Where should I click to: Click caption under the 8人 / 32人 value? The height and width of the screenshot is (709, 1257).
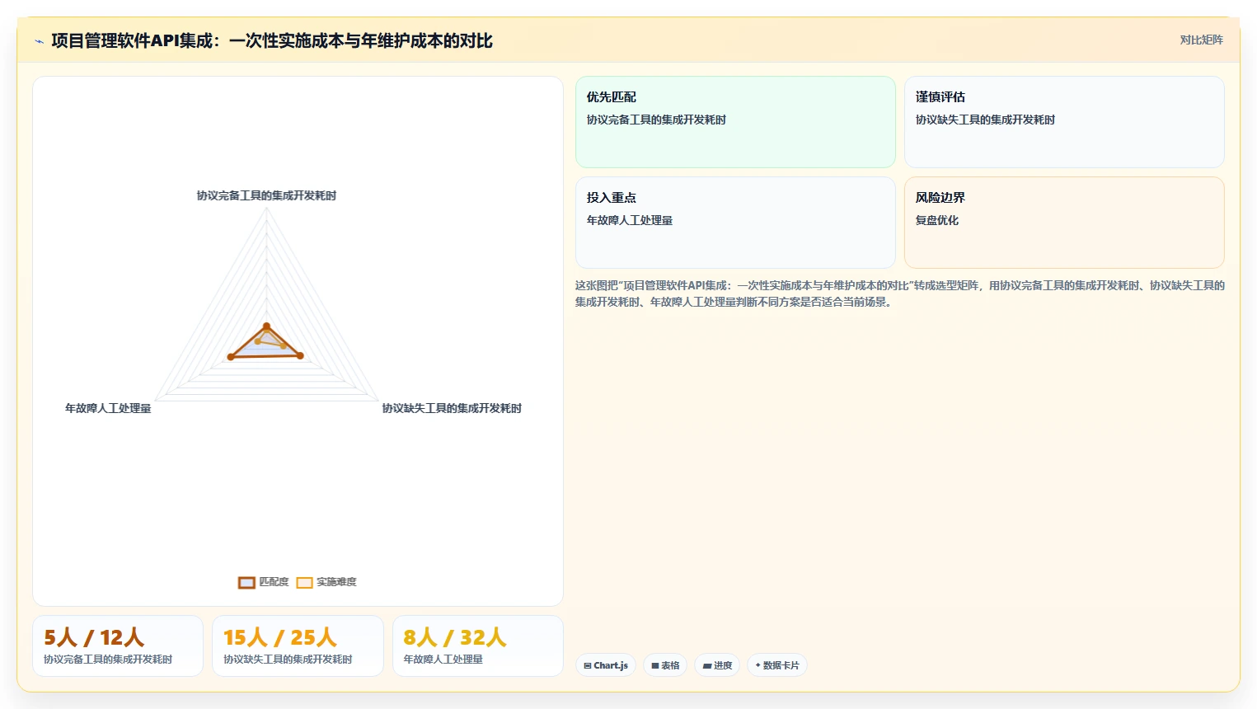click(x=443, y=660)
